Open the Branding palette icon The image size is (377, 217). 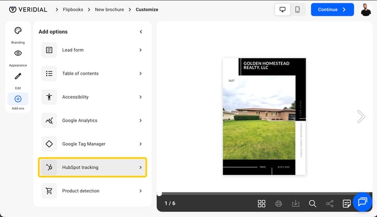(18, 31)
